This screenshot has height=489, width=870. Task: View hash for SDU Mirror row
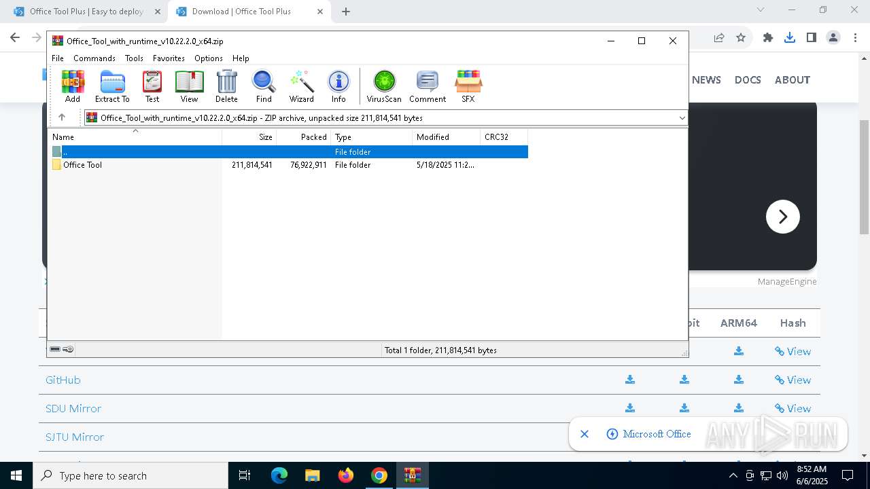[793, 409]
